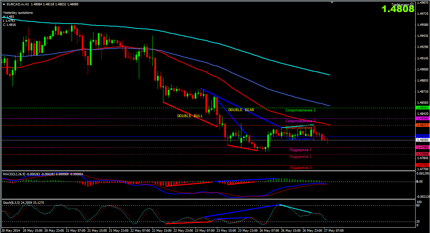
Task: Click the 27 May 07:00 time label
Action: [x=334, y=231]
